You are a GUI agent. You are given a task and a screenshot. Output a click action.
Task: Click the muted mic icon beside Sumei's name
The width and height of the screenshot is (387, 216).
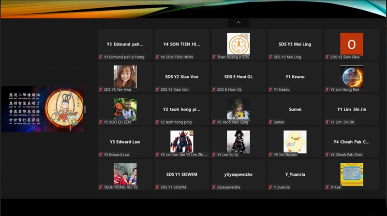[270, 122]
